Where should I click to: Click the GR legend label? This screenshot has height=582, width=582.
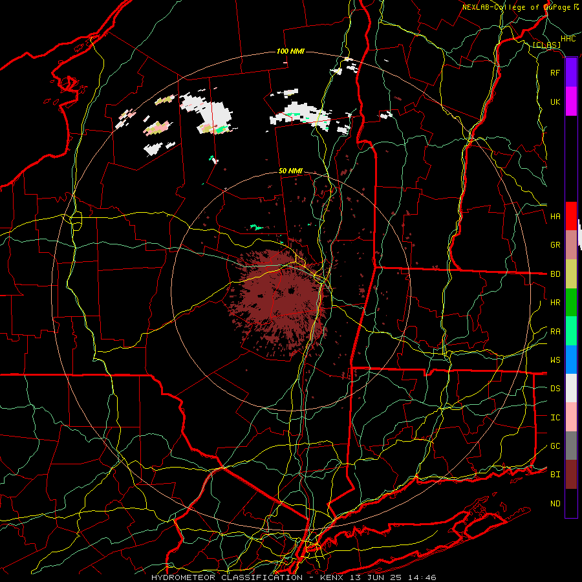[x=555, y=245]
